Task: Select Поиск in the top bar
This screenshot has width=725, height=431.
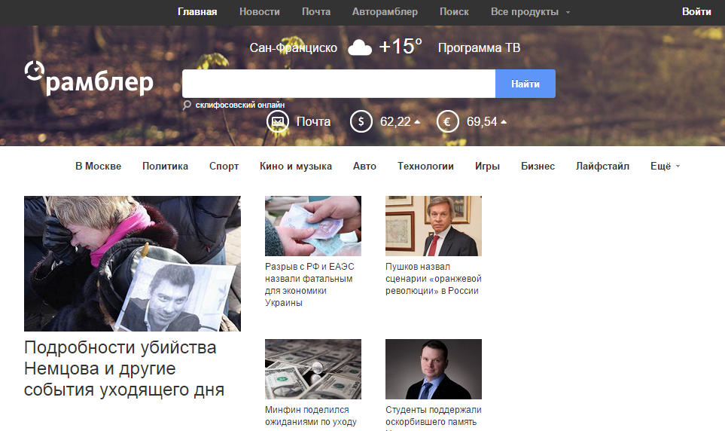Action: [x=454, y=12]
